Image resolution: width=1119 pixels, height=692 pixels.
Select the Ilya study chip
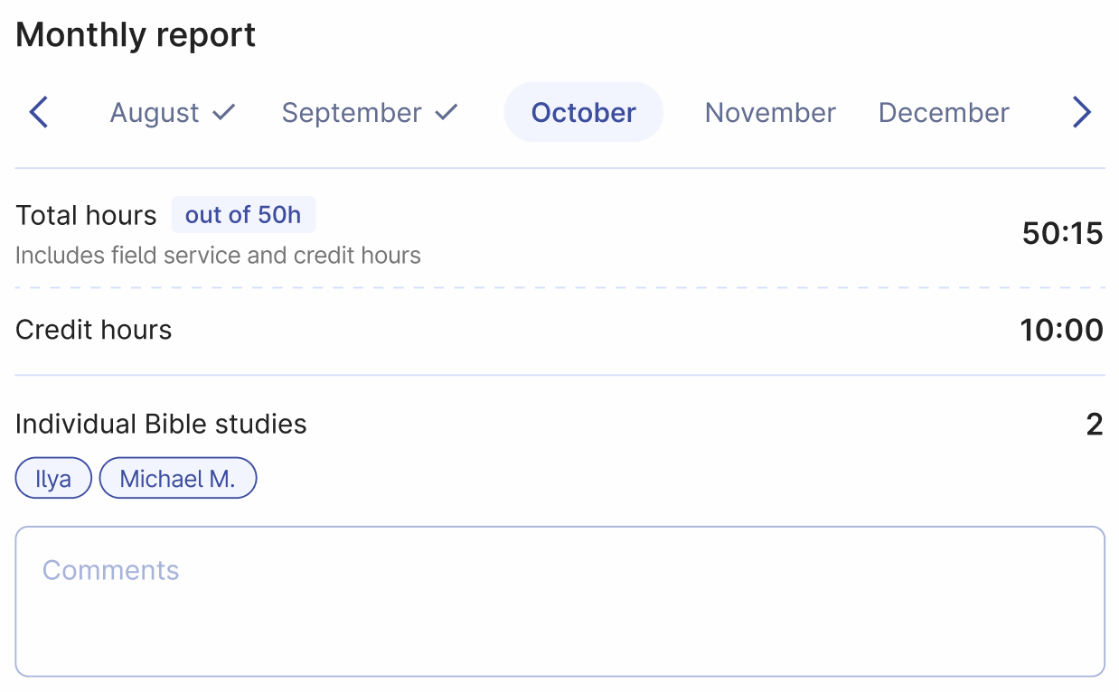(53, 478)
